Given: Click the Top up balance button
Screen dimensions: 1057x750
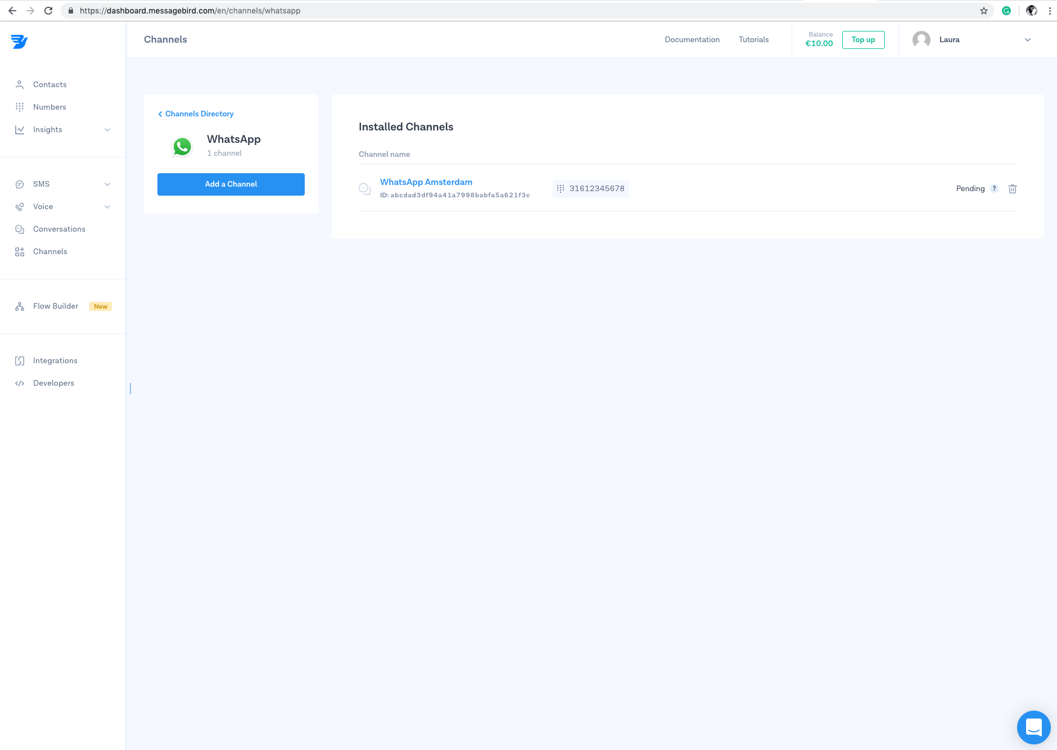Looking at the screenshot, I should [x=863, y=40].
